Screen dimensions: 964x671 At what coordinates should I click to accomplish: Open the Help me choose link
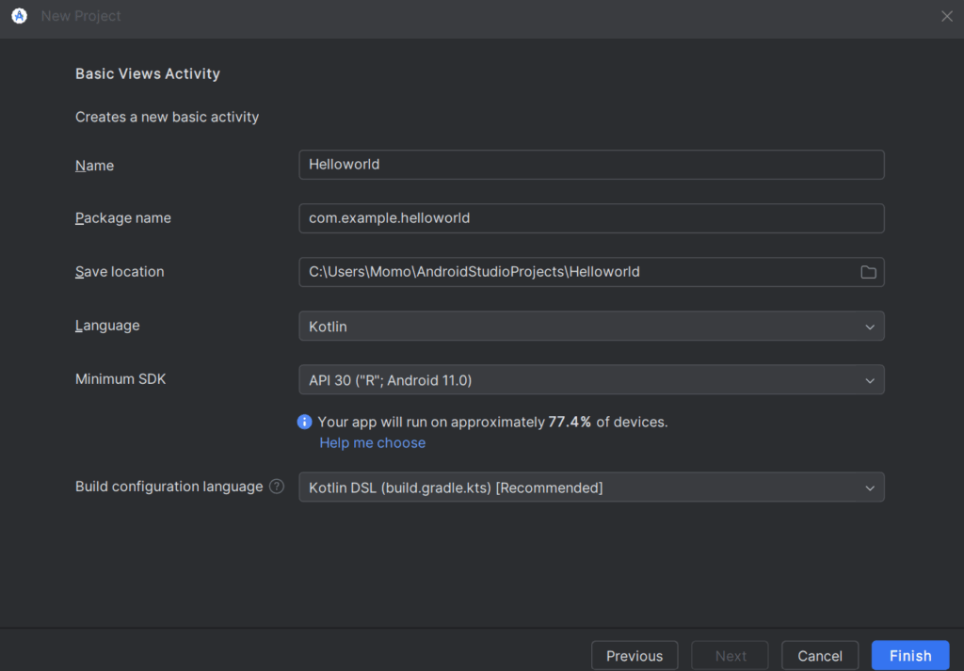[372, 442]
